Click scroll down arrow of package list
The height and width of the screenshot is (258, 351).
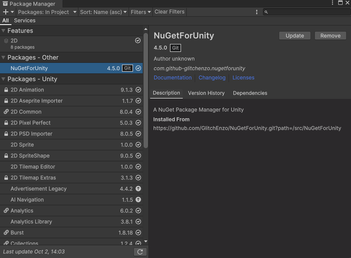point(146,241)
